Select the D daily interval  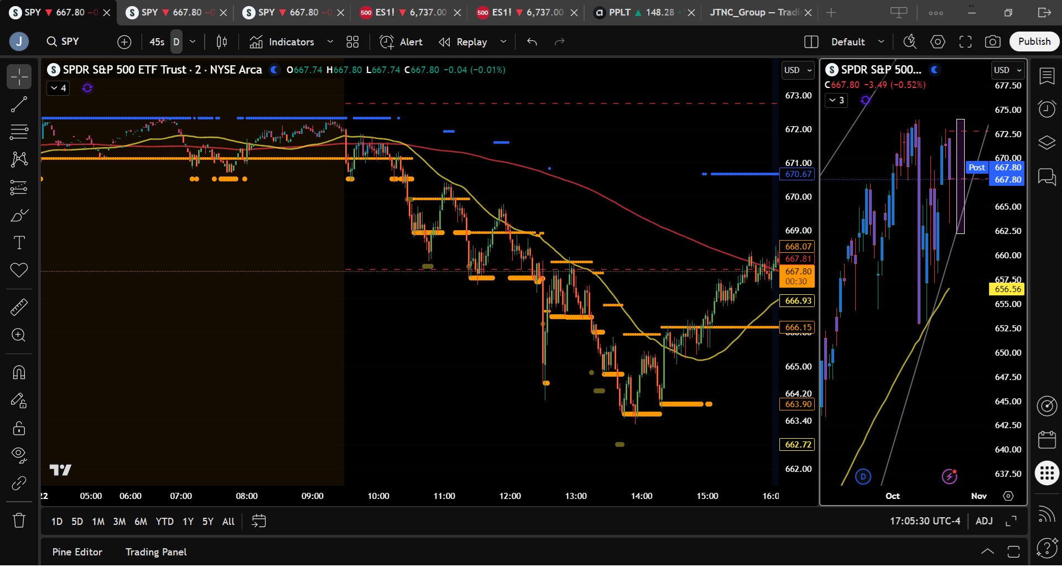(176, 41)
